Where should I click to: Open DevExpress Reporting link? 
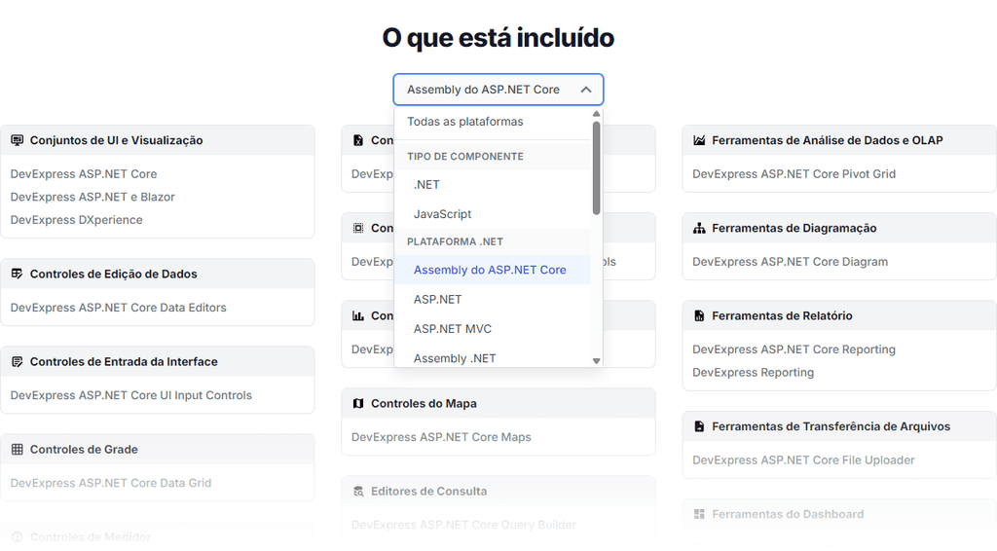point(754,373)
